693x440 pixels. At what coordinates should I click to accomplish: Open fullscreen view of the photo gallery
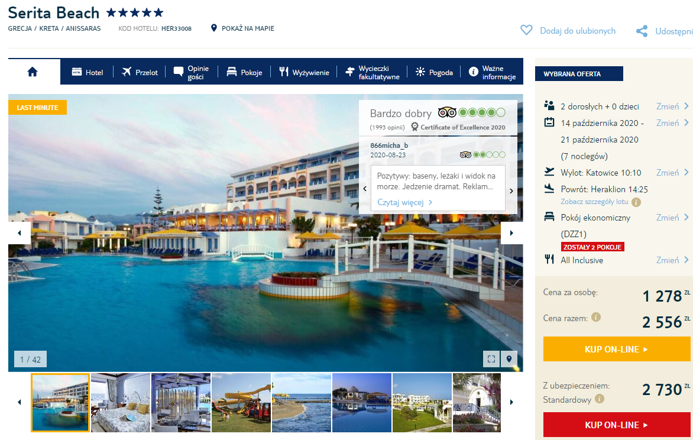tap(491, 359)
